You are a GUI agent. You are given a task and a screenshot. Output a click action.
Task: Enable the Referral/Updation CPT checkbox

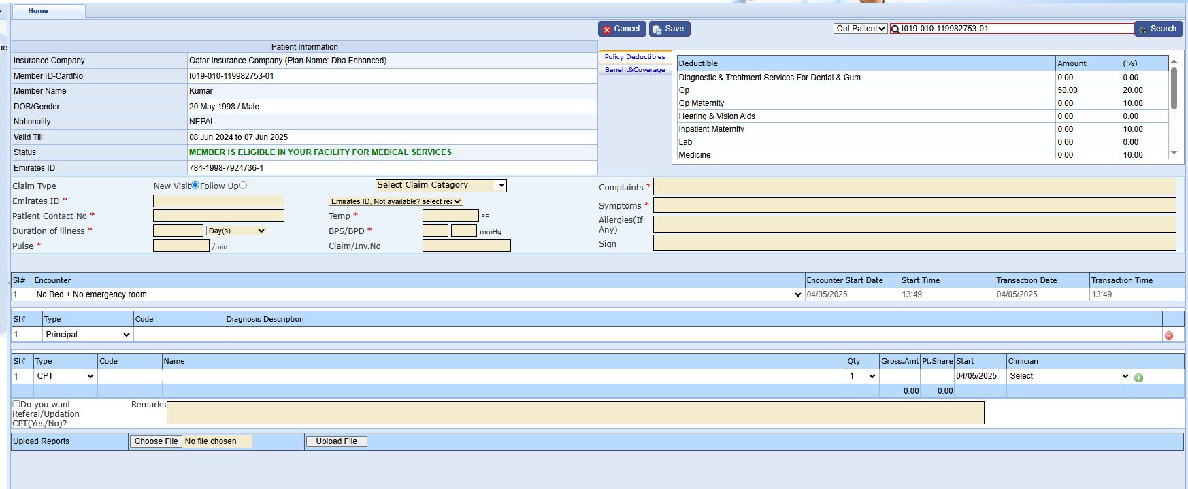(x=16, y=403)
